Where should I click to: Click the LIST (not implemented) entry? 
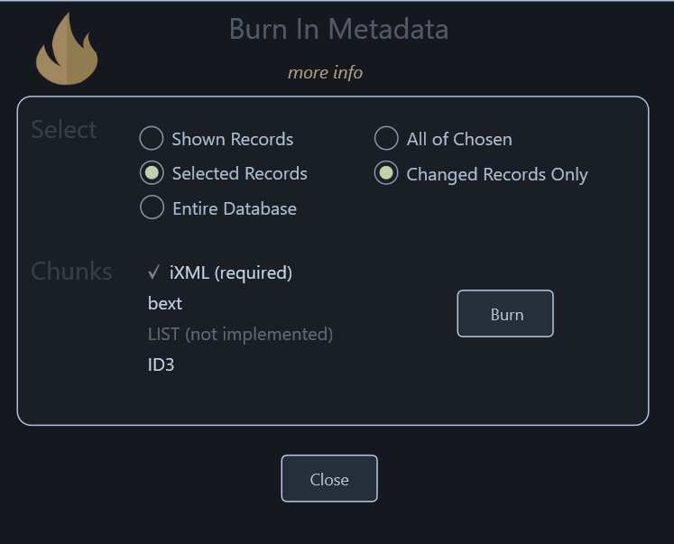(x=240, y=335)
